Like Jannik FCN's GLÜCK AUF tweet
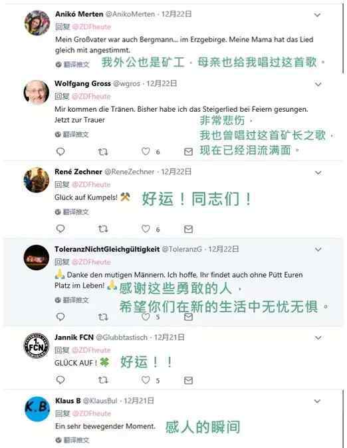 pyautogui.click(x=146, y=379)
